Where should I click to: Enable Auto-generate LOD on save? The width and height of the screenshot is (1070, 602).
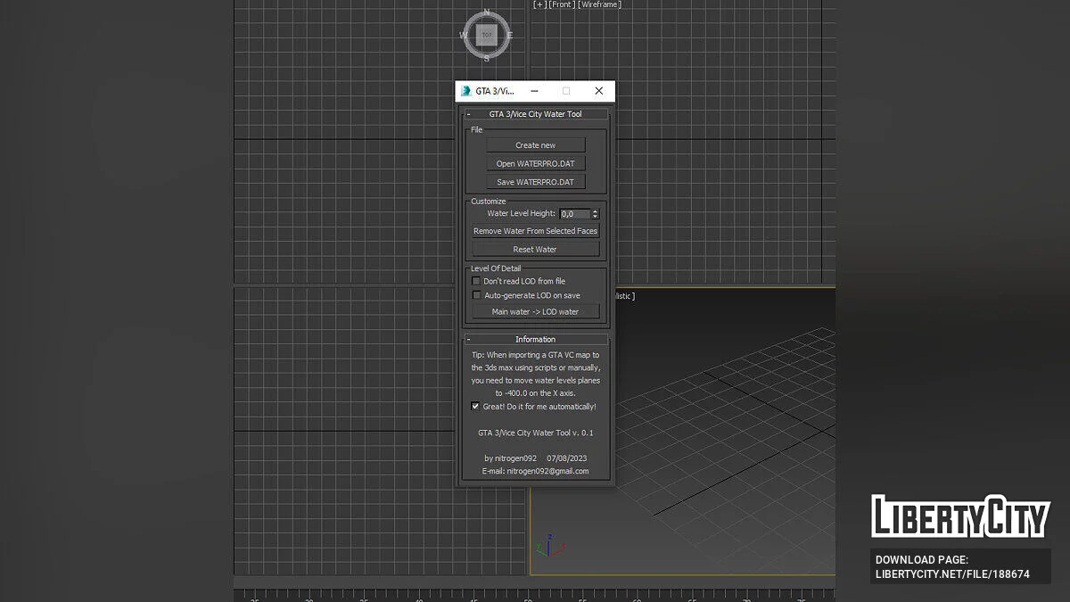[476, 295]
